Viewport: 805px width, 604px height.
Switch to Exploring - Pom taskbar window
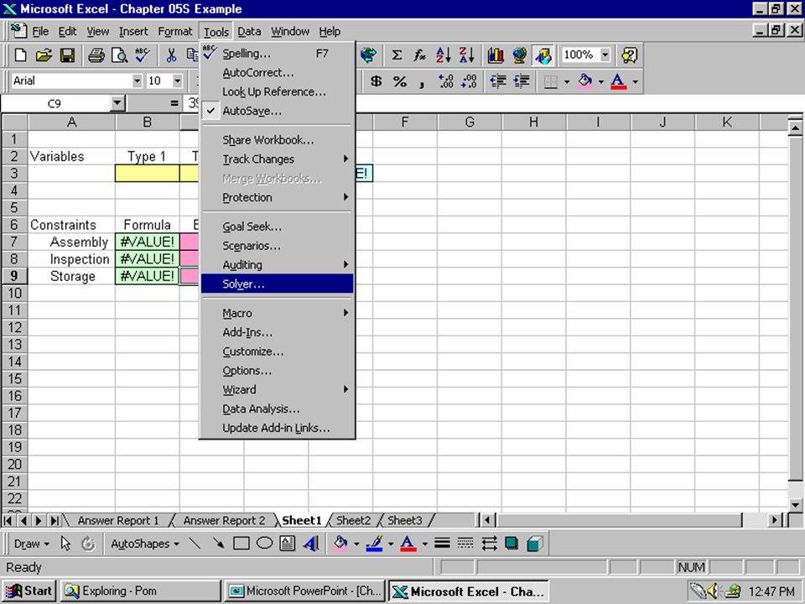pos(140,591)
